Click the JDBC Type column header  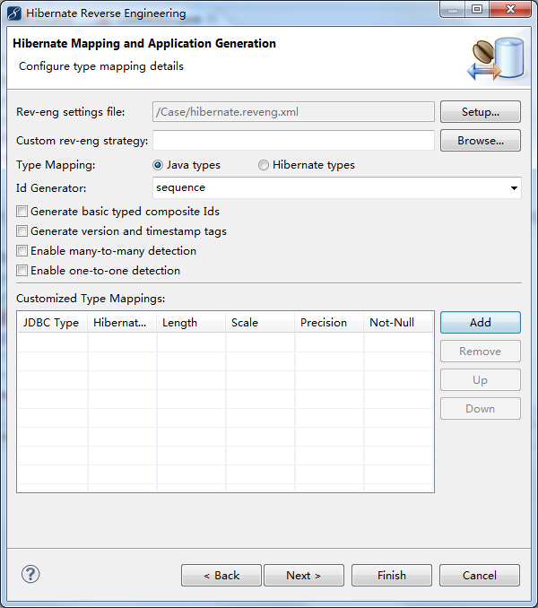tap(52, 322)
